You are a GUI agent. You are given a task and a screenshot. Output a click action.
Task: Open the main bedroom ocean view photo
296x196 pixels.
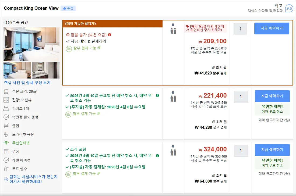click(x=31, y=44)
